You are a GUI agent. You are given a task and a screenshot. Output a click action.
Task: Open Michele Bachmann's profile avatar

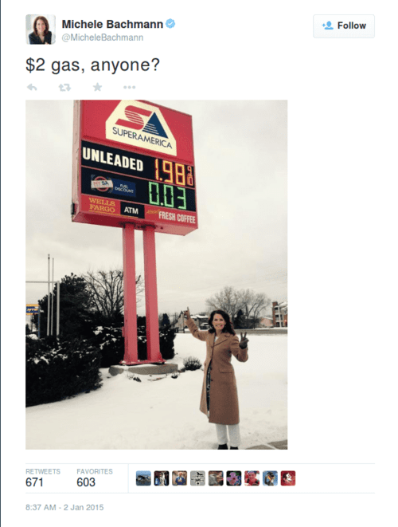(41, 29)
